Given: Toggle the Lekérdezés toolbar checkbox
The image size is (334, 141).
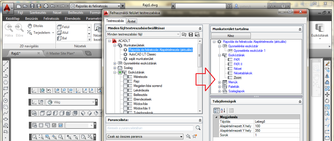Looking at the screenshot, I should [125, 90].
